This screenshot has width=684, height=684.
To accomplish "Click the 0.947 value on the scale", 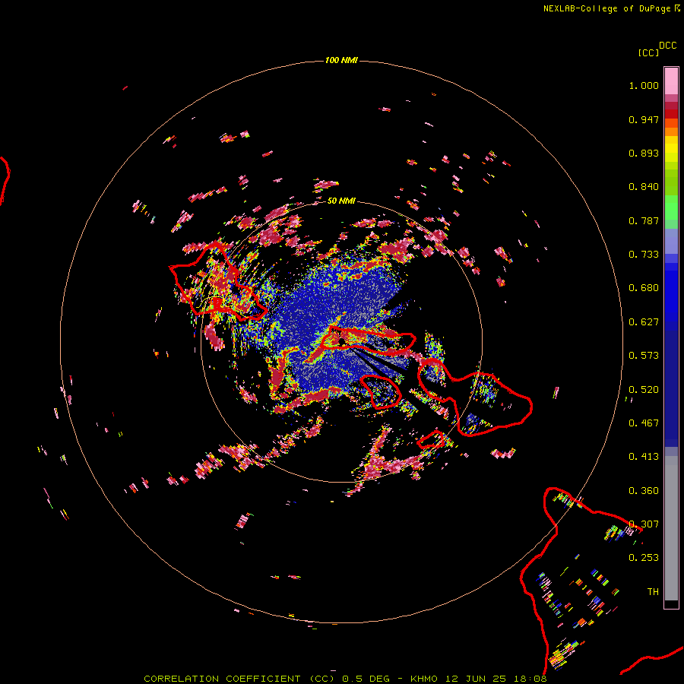I will 644,119.
